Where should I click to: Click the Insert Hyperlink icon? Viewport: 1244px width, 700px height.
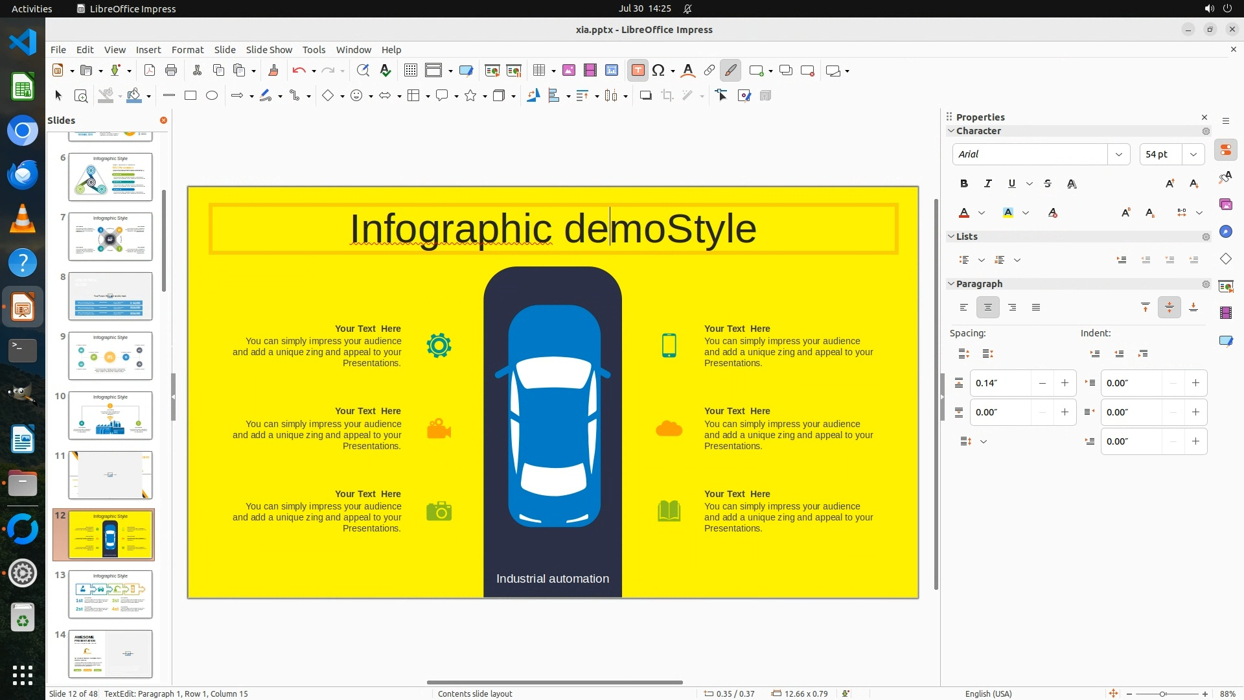click(709, 71)
